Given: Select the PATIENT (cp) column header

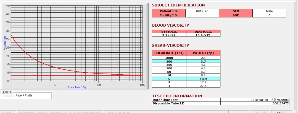Looking at the screenshot, I should [x=203, y=53].
